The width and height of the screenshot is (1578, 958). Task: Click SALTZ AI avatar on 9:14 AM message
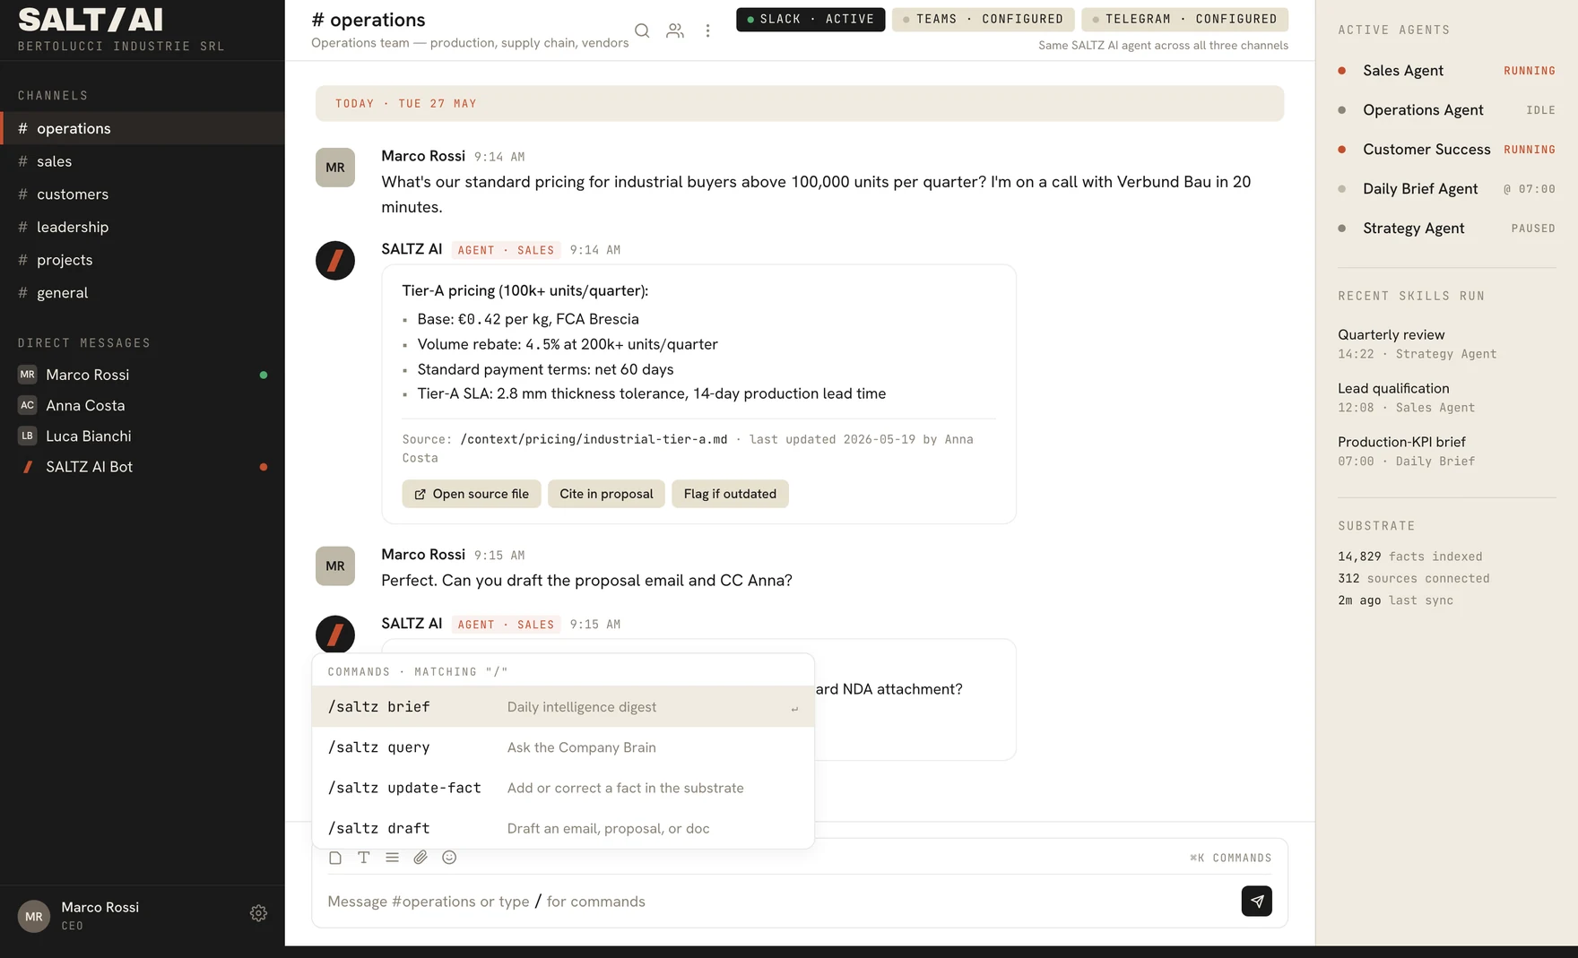coord(335,261)
